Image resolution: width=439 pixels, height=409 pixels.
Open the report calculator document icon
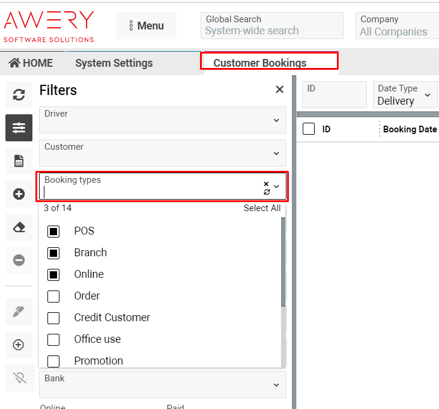(x=19, y=161)
